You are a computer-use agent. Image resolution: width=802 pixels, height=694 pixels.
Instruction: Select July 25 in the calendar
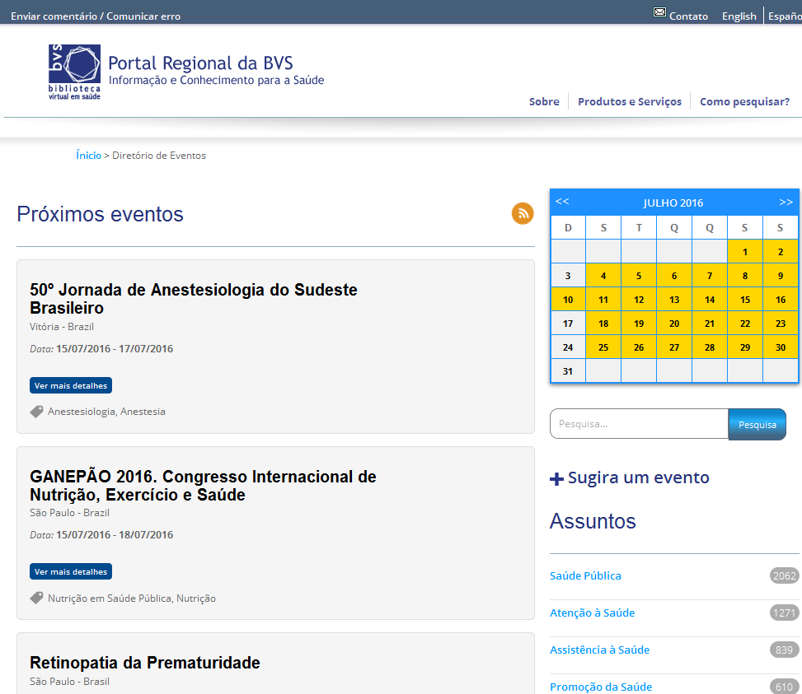point(603,347)
